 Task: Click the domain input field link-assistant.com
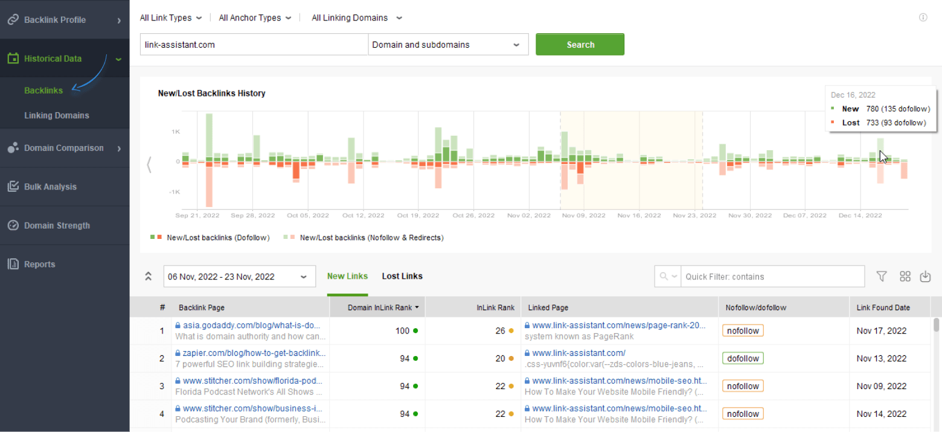[254, 45]
